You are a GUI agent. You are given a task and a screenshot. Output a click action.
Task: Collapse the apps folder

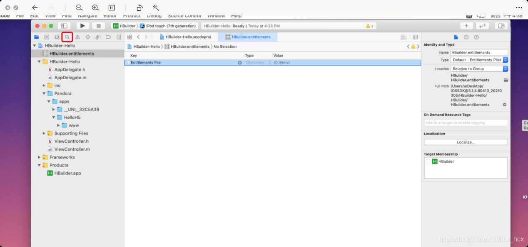pos(49,101)
